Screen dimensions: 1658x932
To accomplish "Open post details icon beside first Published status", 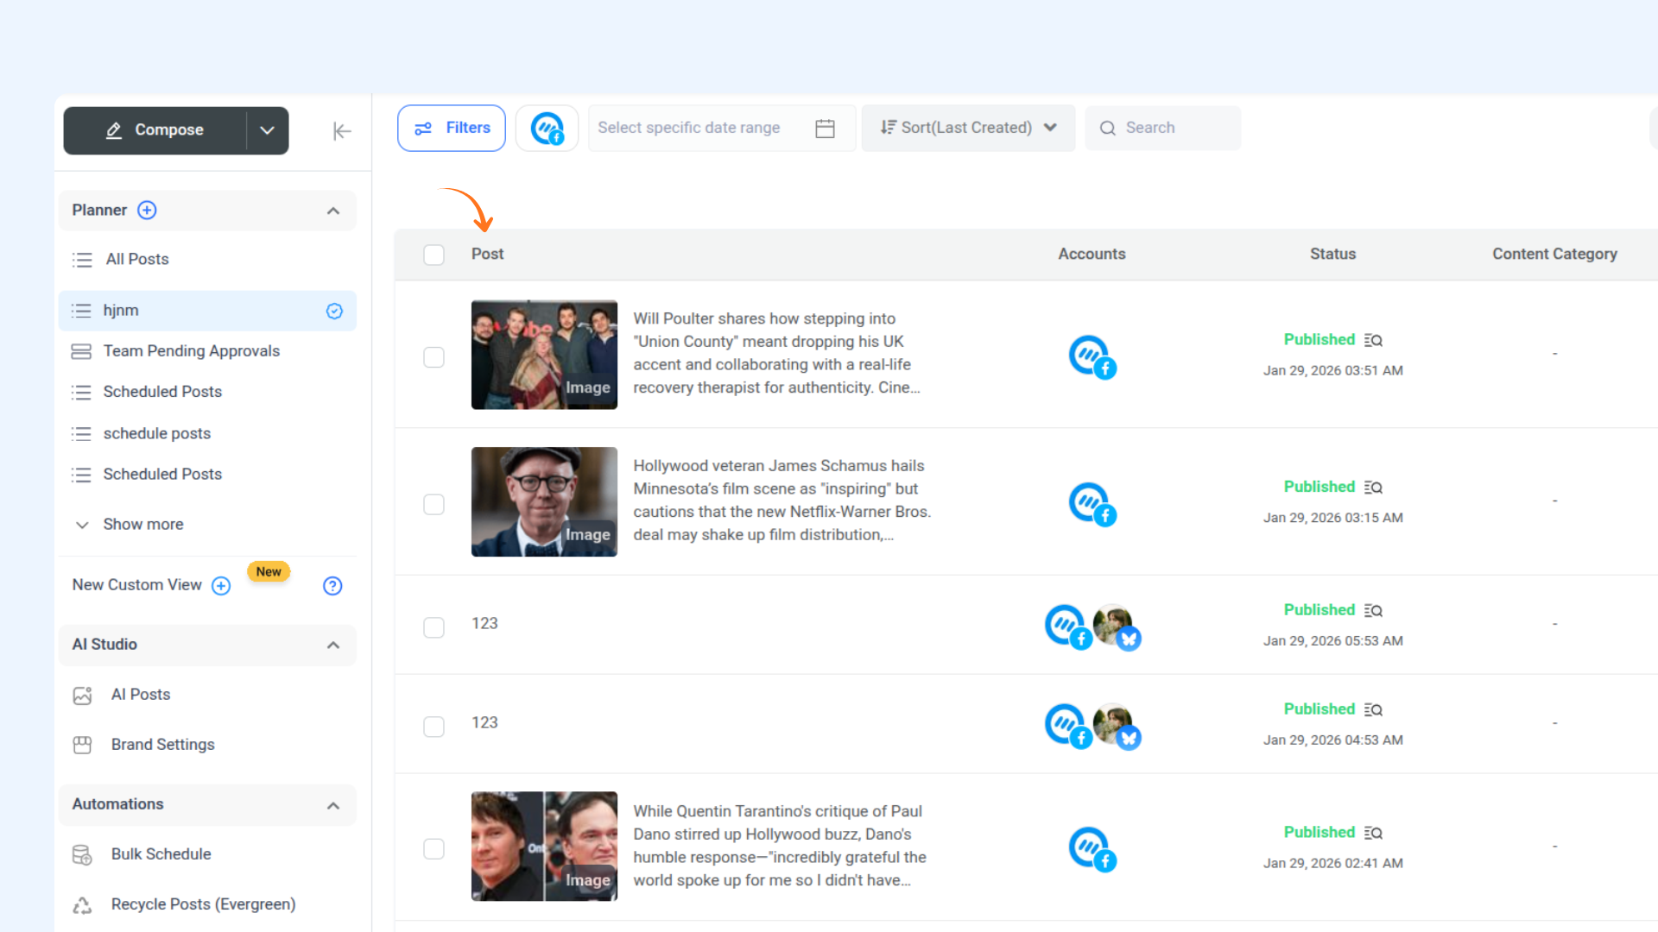I will (x=1373, y=341).
